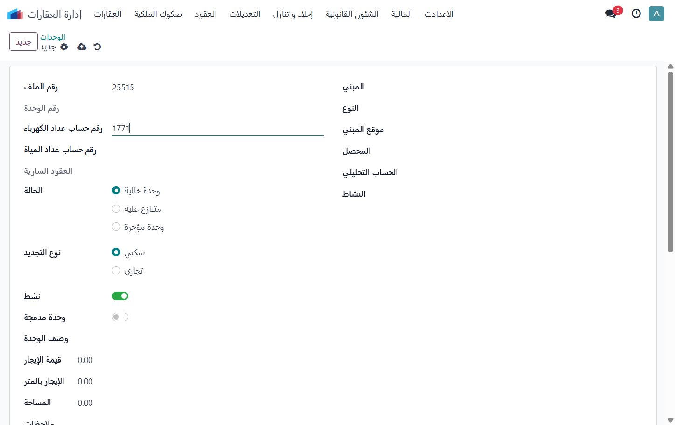This screenshot has height=425, width=675.
Task: Choose تجاري renewal type
Action: (116, 270)
